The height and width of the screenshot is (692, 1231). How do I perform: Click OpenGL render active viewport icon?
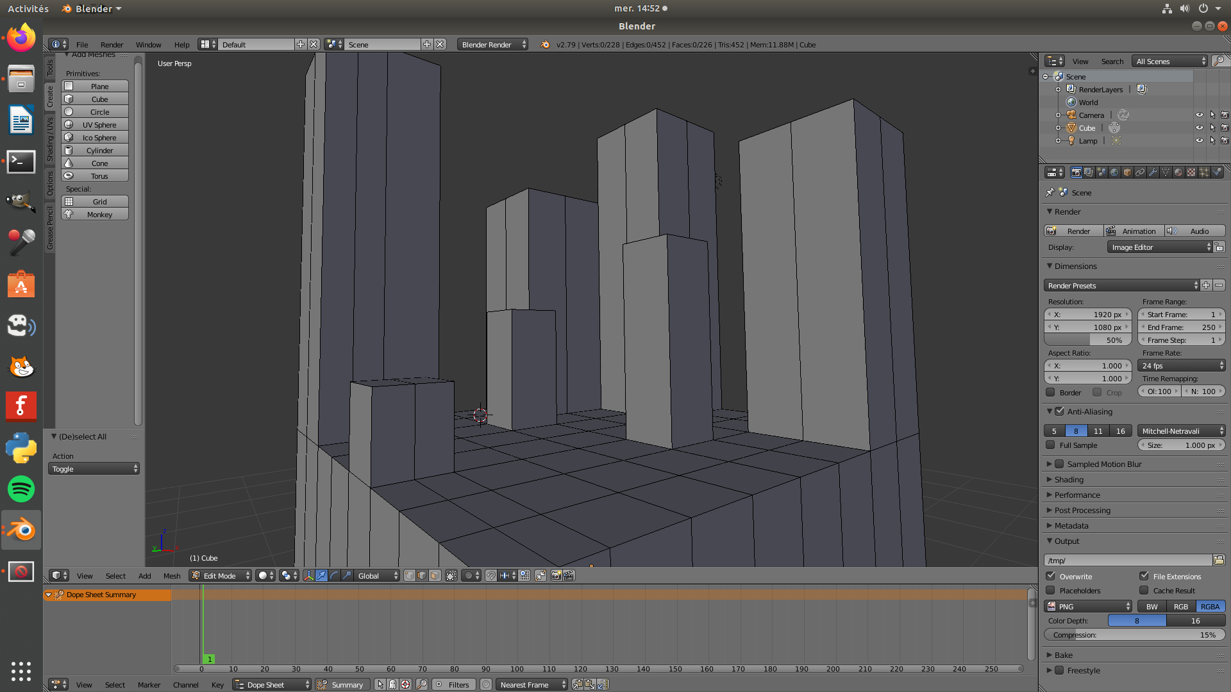(556, 575)
